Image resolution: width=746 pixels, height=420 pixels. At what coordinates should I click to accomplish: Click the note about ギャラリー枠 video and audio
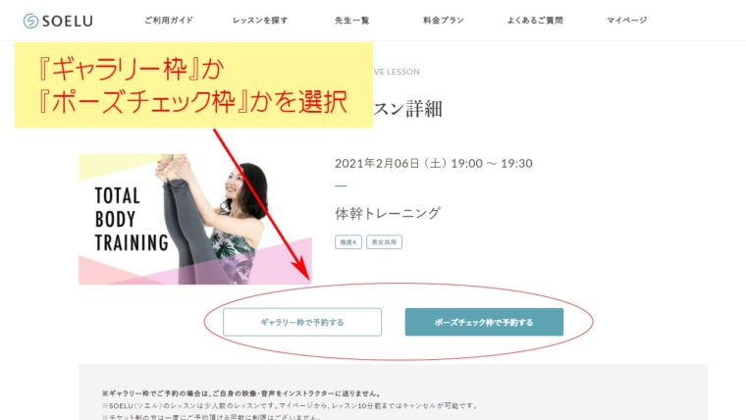(241, 394)
